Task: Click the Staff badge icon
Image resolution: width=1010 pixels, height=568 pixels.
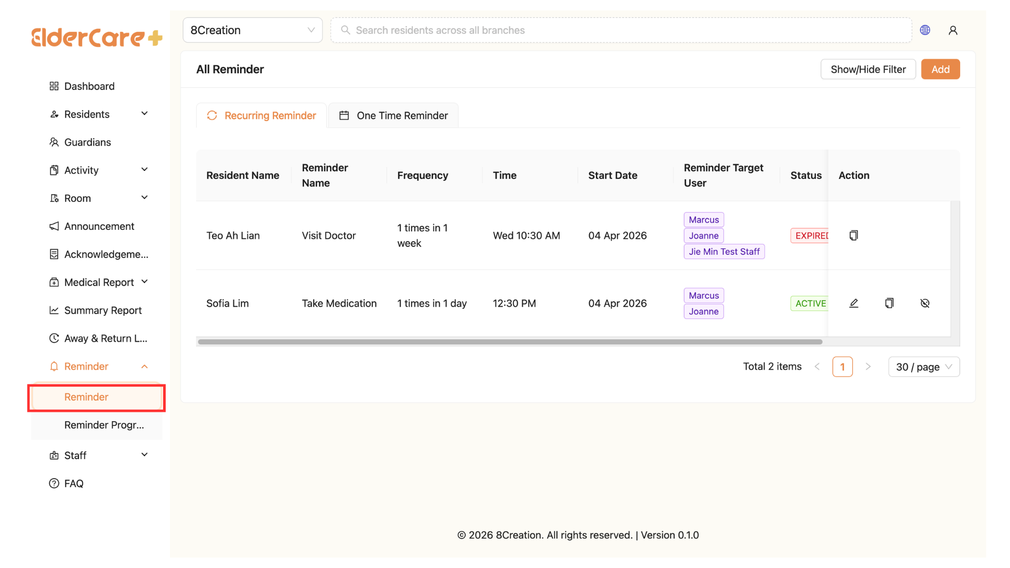Action: [x=54, y=455]
